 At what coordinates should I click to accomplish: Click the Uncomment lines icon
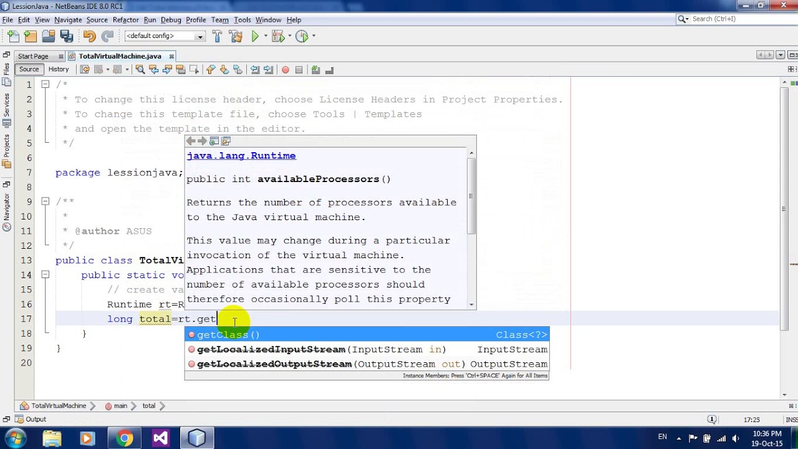point(329,70)
